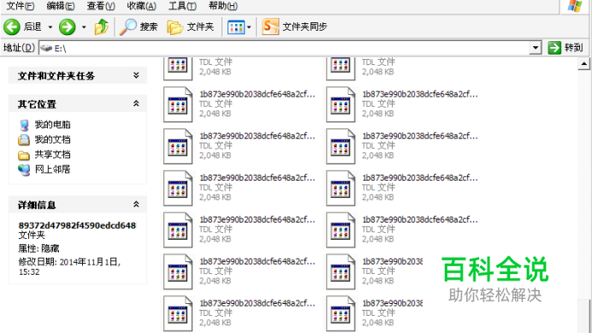Screen dimensions: 592x333
Task: Collapse the 详细信息 panel
Action: 136,205
